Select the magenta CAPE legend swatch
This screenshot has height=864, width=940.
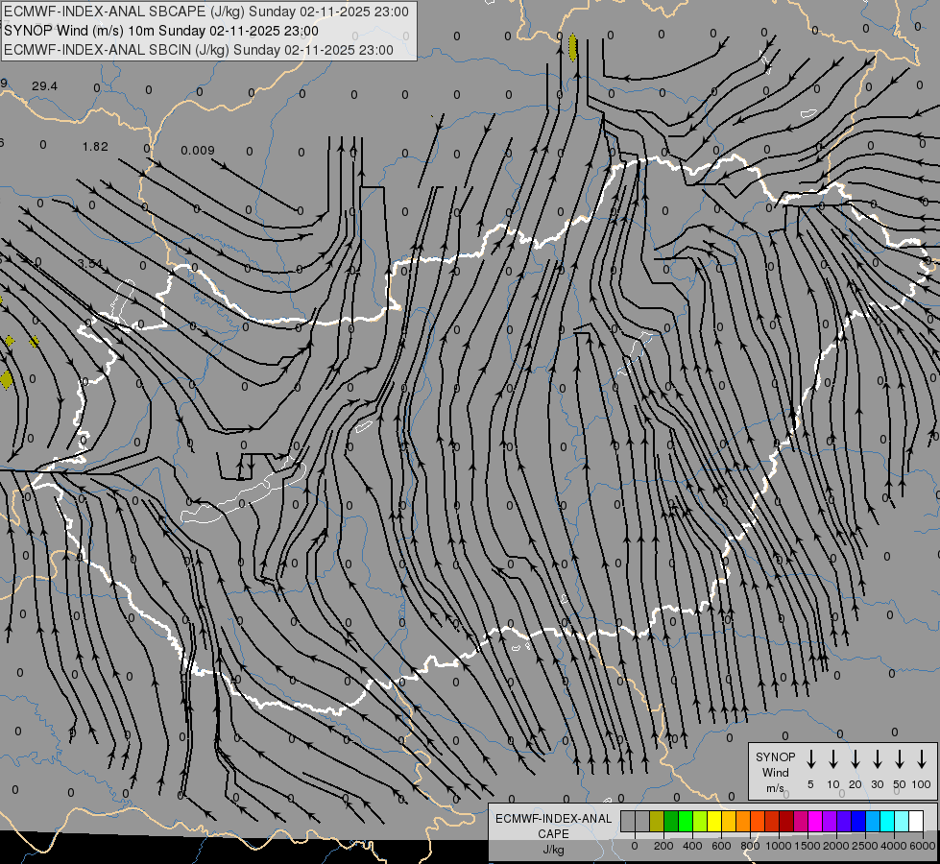pyautogui.click(x=816, y=821)
